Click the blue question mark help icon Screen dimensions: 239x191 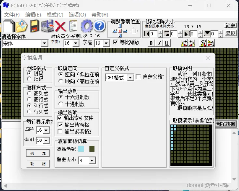(100, 26)
